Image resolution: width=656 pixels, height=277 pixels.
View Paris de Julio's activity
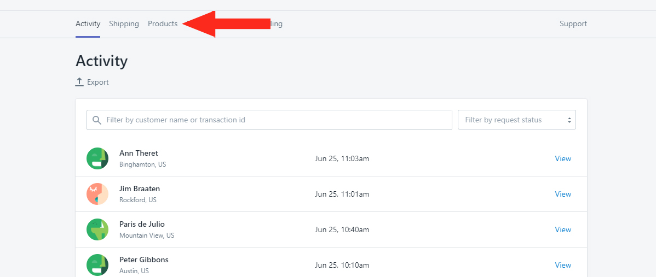[x=563, y=229]
